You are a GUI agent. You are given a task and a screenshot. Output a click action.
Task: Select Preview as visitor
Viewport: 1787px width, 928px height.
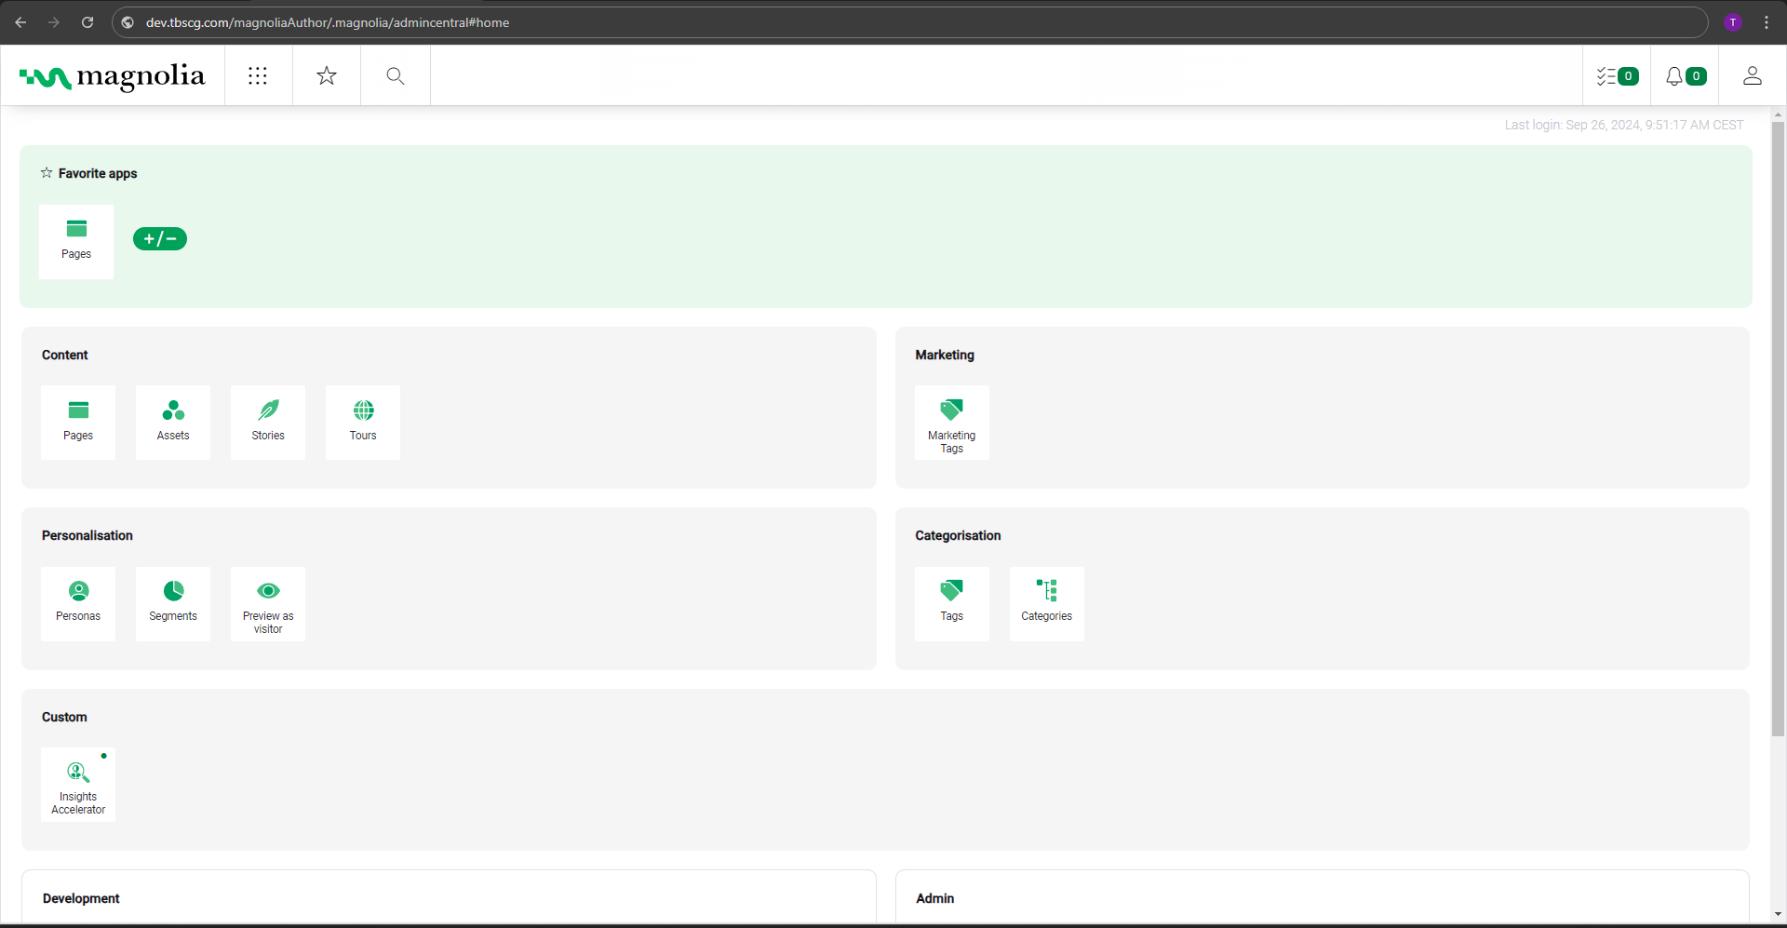coord(267,603)
